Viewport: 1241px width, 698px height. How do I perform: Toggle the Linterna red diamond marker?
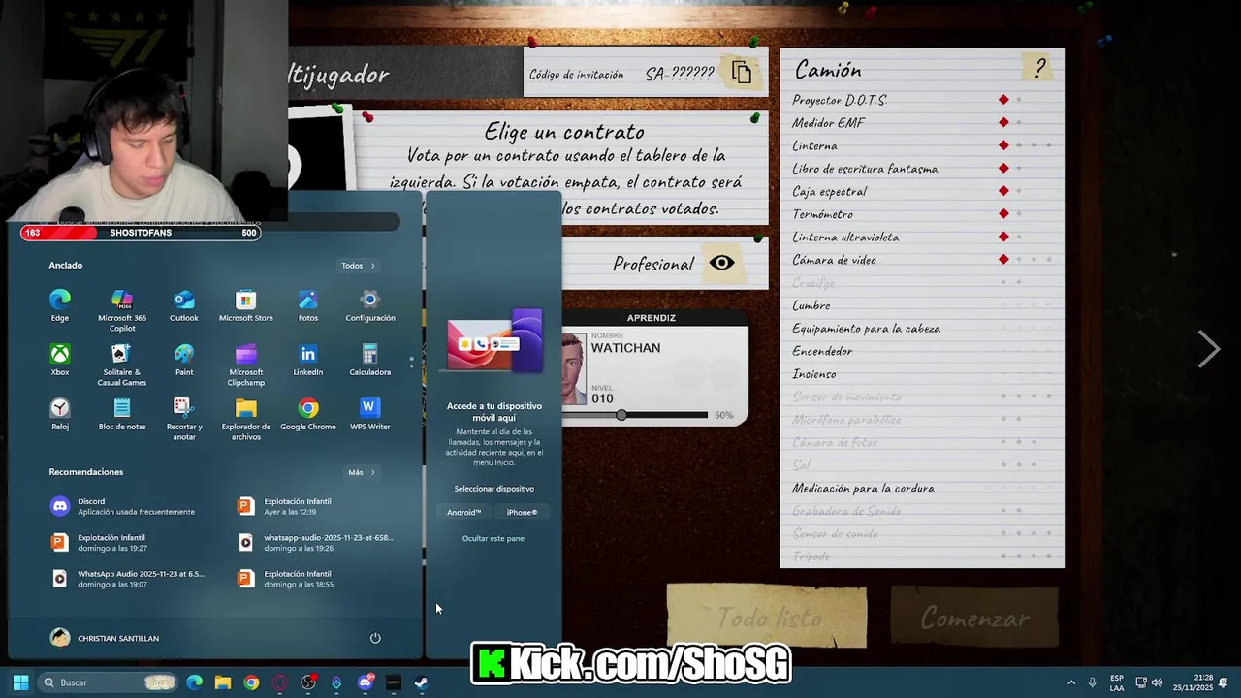pos(1003,145)
